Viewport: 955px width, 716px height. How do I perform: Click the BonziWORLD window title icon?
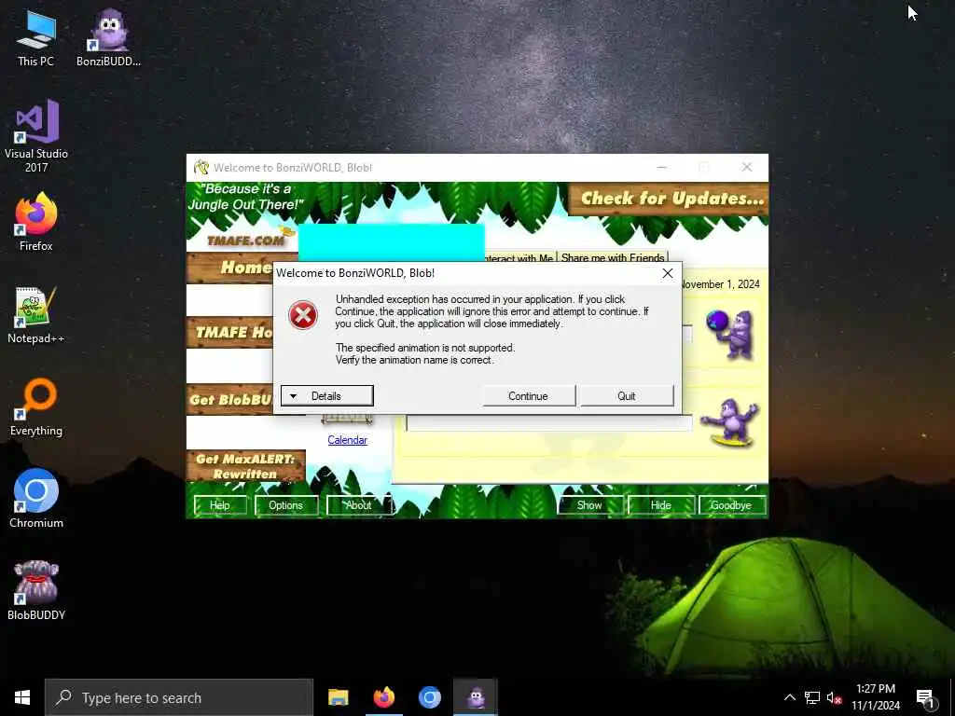click(201, 168)
